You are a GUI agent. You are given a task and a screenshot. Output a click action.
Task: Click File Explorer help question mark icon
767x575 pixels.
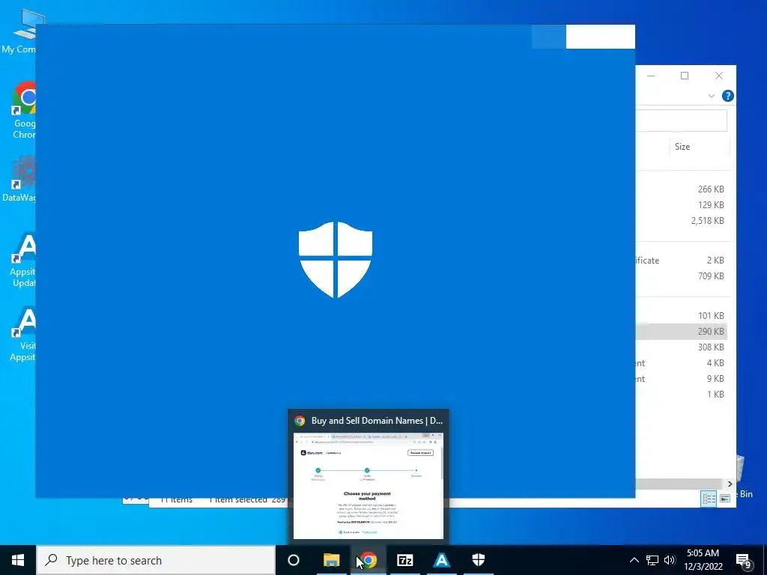[727, 96]
